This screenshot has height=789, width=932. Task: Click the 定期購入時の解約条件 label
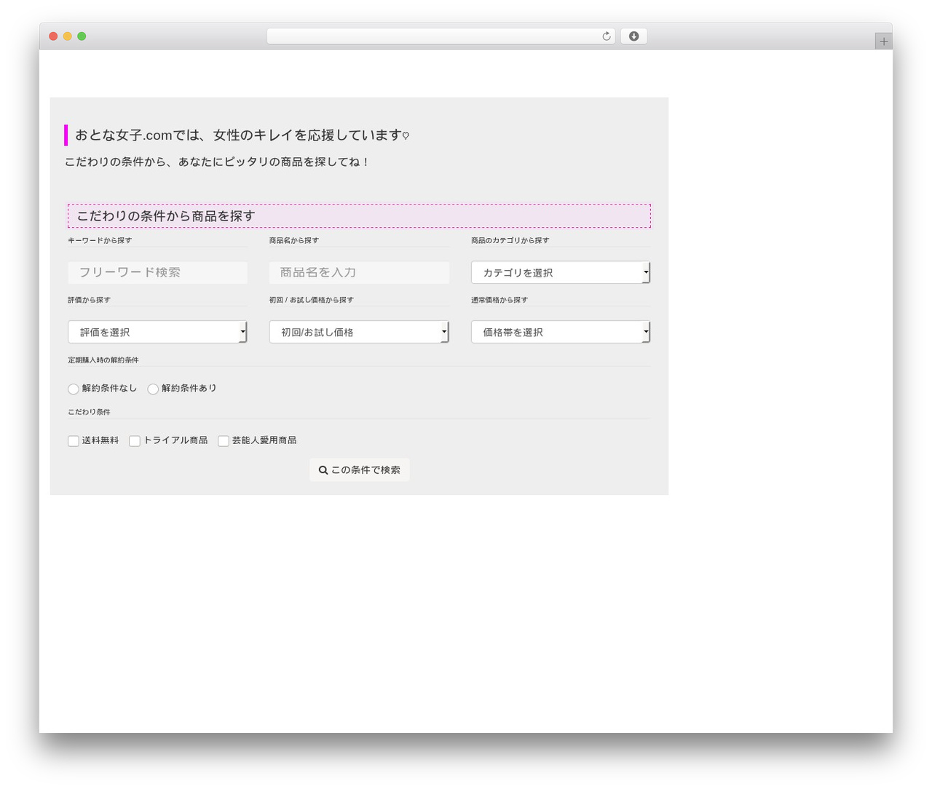[103, 360]
